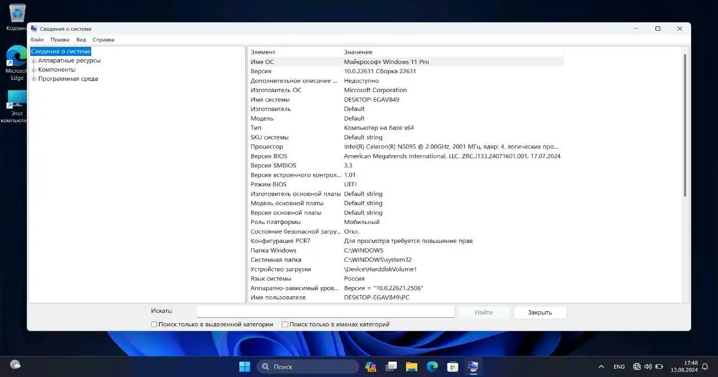Select the Процессор row label

point(267,146)
